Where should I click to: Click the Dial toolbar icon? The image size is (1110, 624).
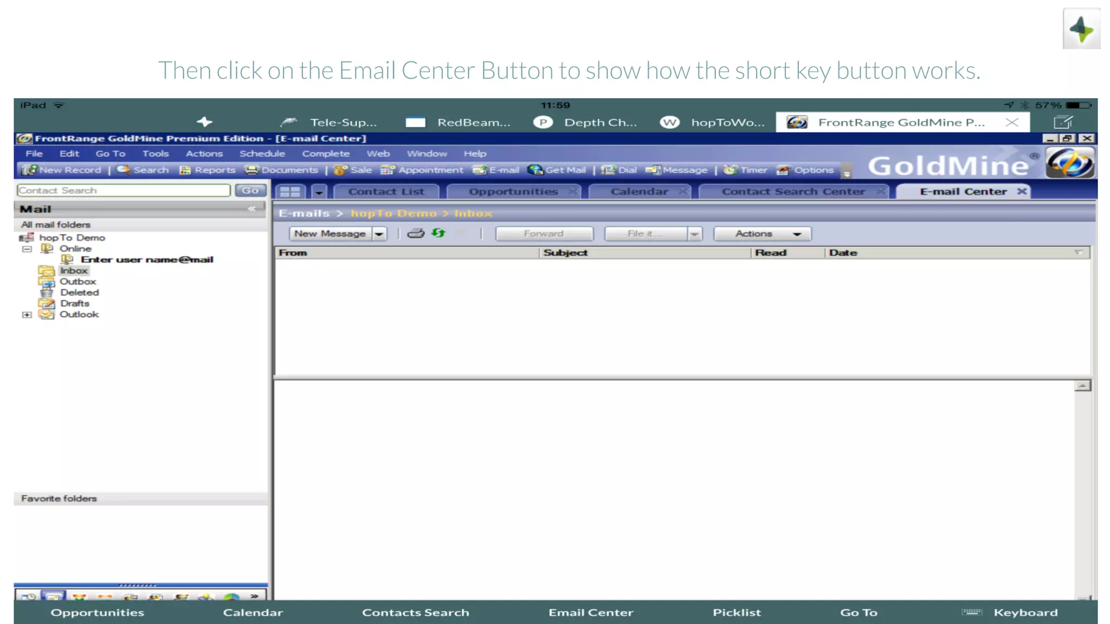(608, 170)
